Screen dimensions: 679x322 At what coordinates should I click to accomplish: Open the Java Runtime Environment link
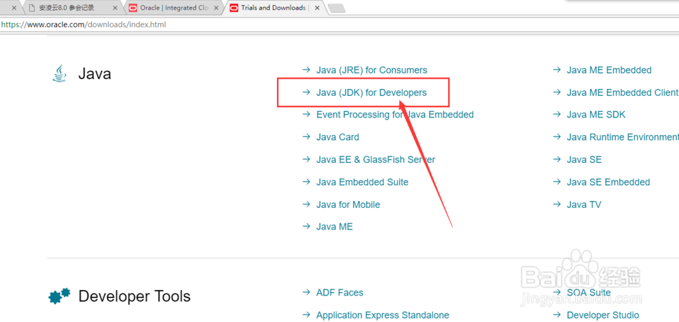tap(623, 137)
